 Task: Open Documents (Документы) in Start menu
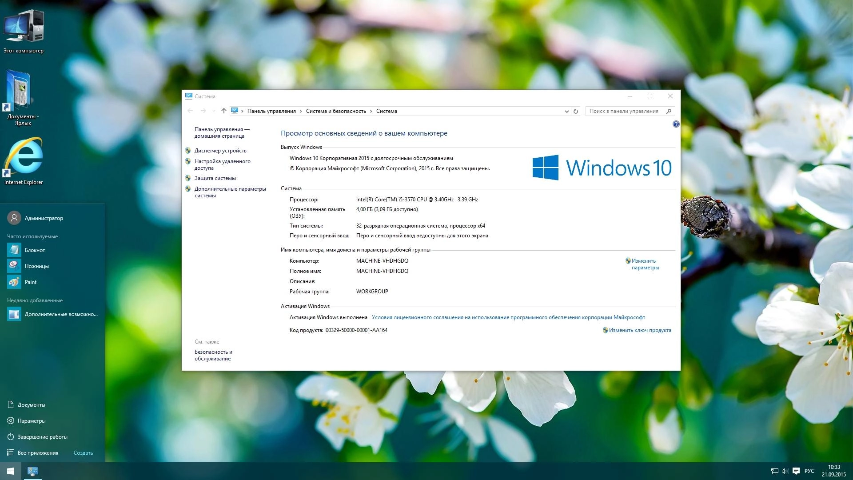point(27,405)
